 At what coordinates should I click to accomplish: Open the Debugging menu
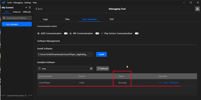[x=18, y=3]
